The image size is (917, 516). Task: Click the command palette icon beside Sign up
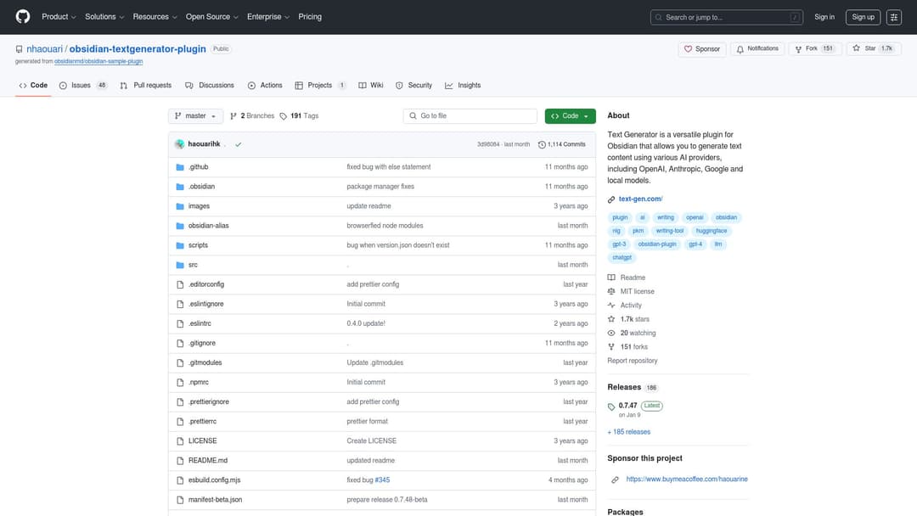(x=893, y=17)
